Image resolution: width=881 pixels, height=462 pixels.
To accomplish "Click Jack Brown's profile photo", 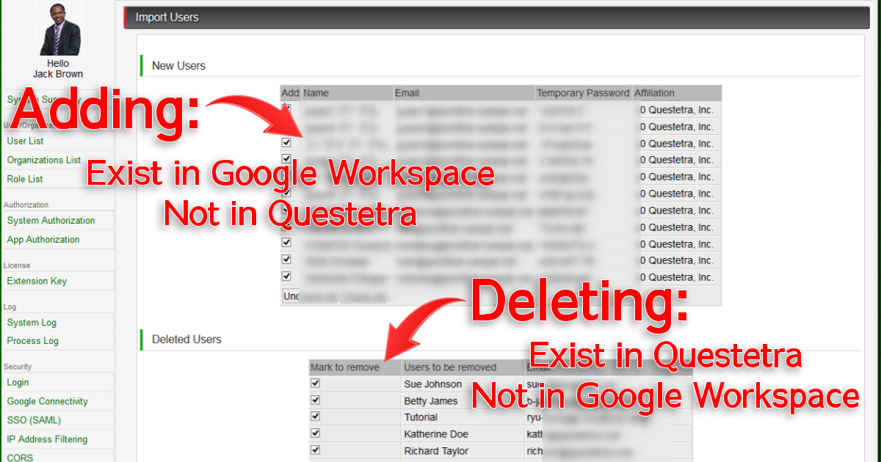I will coord(59,29).
